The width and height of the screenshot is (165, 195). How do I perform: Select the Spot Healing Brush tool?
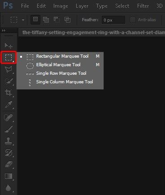pos(9,118)
